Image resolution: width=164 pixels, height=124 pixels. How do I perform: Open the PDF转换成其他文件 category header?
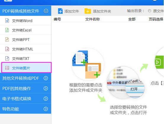point(26,11)
